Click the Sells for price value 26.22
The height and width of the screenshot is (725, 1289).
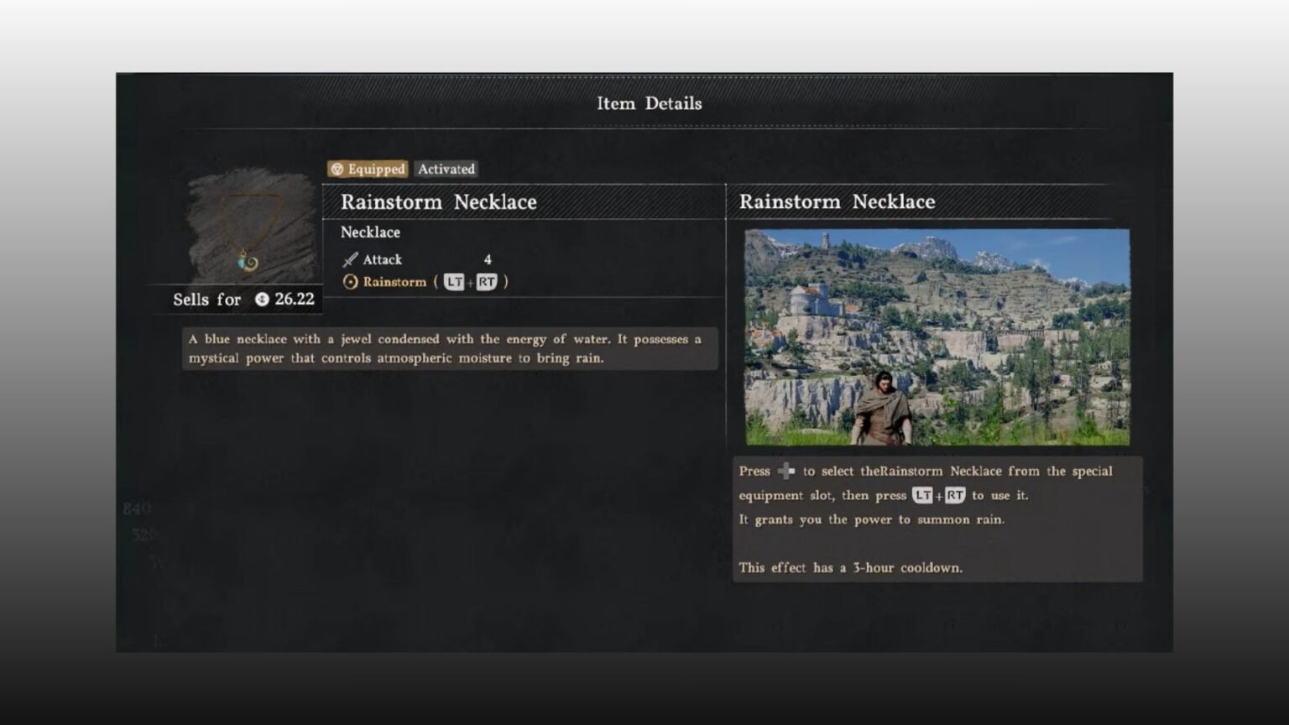click(x=294, y=300)
